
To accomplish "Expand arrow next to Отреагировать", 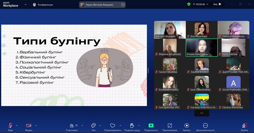I will click(120, 125).
